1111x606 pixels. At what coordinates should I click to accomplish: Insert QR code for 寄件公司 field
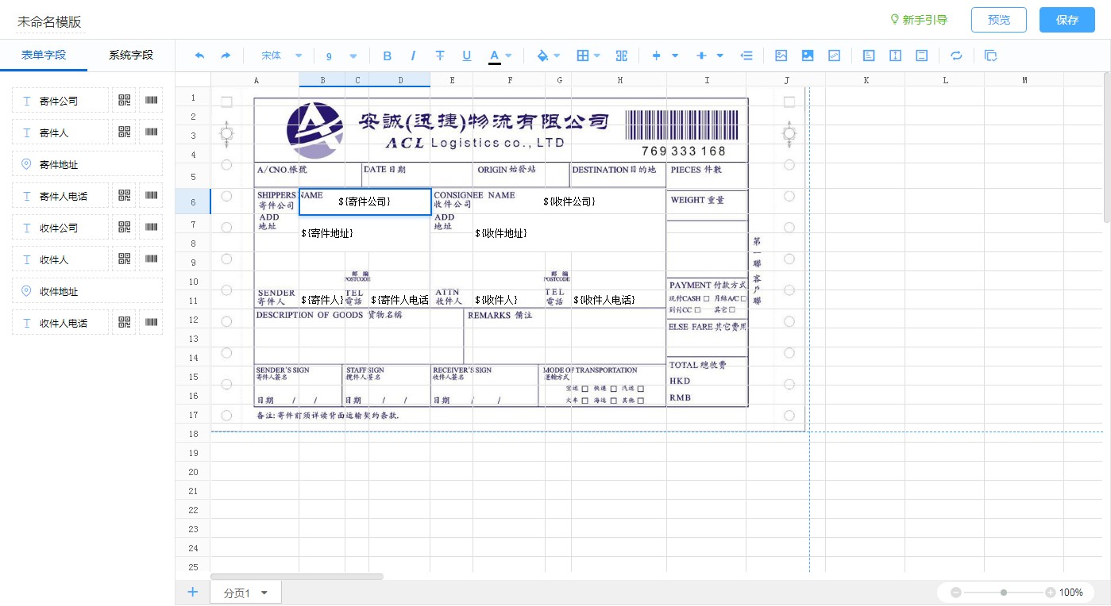[124, 100]
